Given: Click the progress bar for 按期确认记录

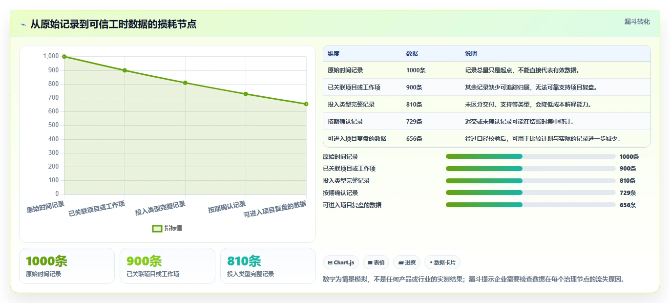Looking at the screenshot, I should [x=530, y=193].
